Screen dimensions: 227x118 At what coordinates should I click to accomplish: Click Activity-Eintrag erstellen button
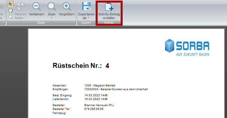click(x=109, y=11)
